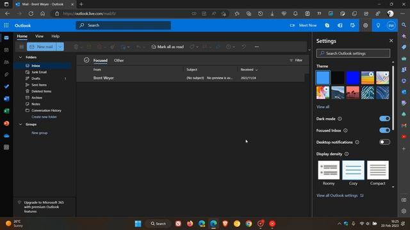410x230 pixels.
Task: Open the BW account avatar
Action: click(x=391, y=26)
